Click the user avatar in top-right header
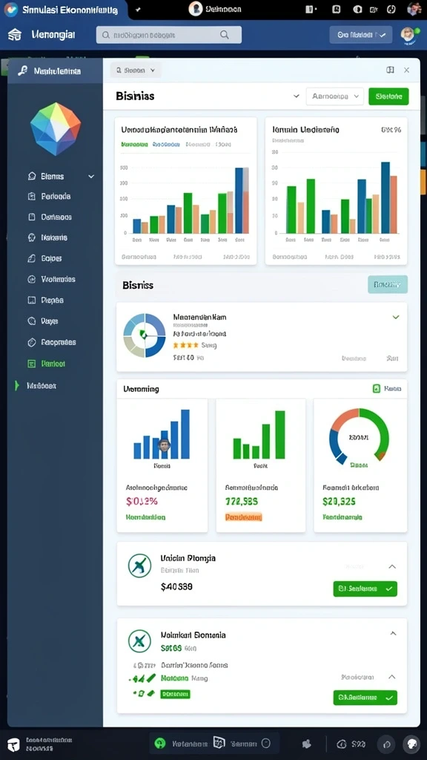This screenshot has height=760, width=427. pos(408,35)
